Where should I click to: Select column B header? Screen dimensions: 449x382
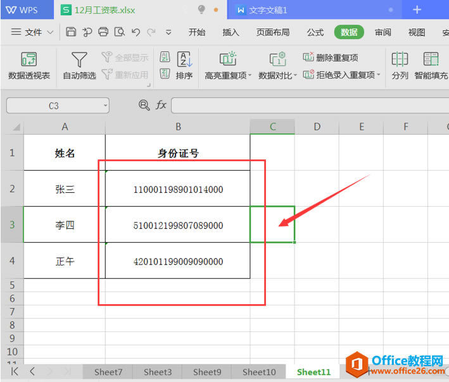tap(178, 126)
